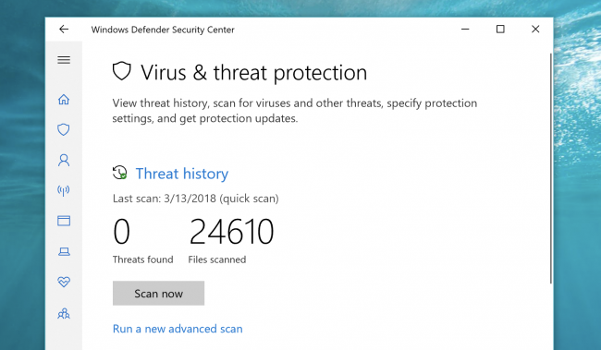Viewport: 601px width, 350px height.
Task: Click the shield icon beside page heading
Action: 121,71
